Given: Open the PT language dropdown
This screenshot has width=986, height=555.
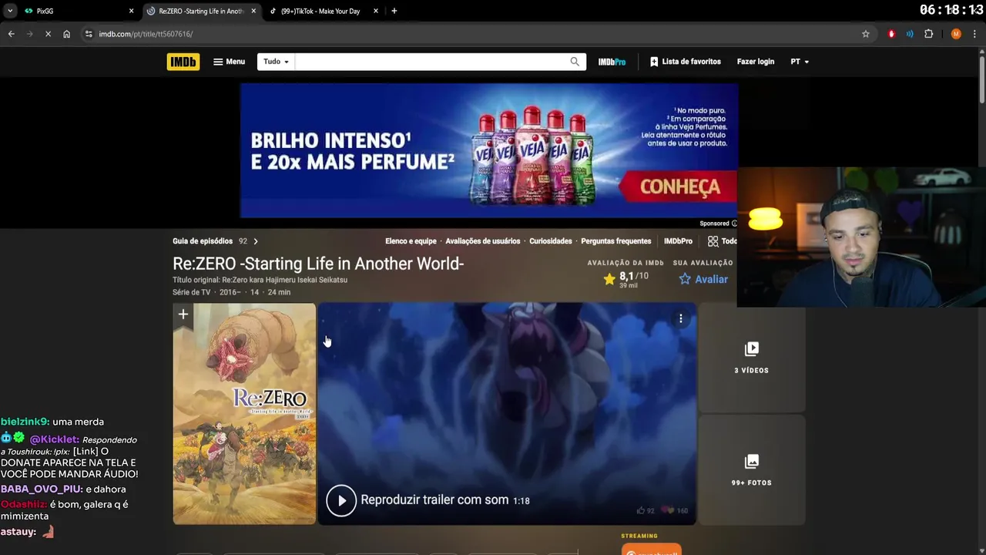Looking at the screenshot, I should click(800, 62).
